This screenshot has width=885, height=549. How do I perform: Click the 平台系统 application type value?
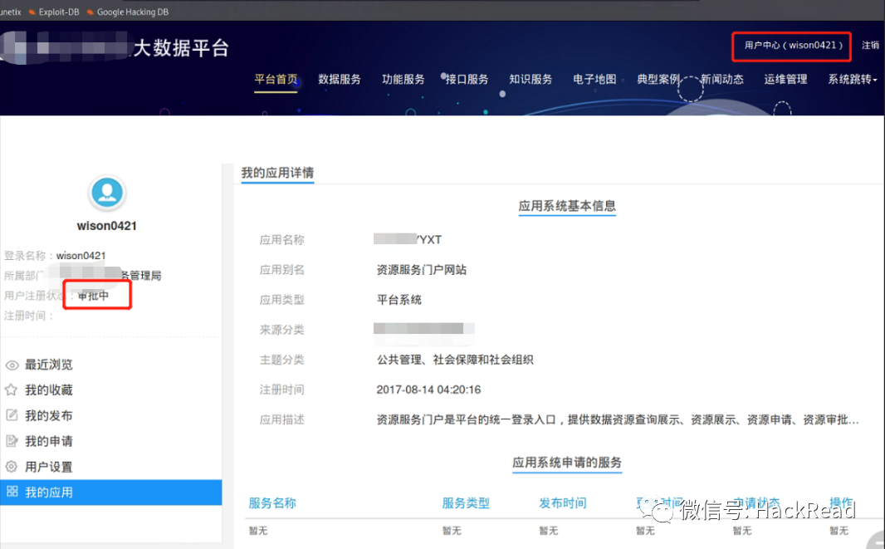(399, 300)
